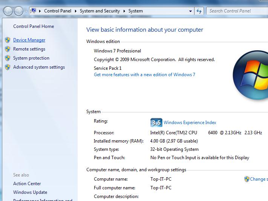Select the System breadcrumb item
The width and height of the screenshot is (268, 201).
pos(136,11)
